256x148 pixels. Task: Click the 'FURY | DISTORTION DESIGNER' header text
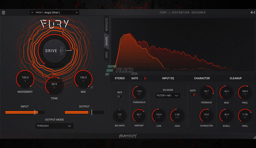(x=183, y=13)
